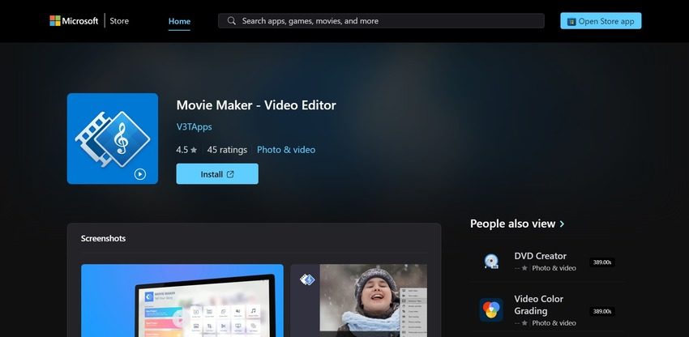Screen dimensions: 689x337
Task: Click the Screenshots section heading
Action: (103, 239)
